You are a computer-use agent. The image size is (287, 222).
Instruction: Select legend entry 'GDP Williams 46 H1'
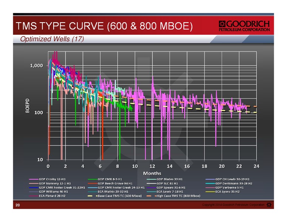pyautogui.click(x=48, y=192)
